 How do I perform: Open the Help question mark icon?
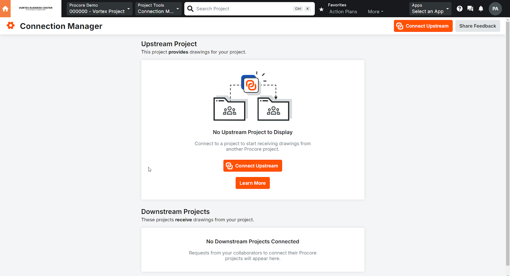pos(459,9)
